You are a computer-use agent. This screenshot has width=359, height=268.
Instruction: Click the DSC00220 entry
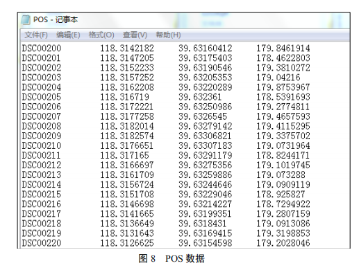[42, 243]
